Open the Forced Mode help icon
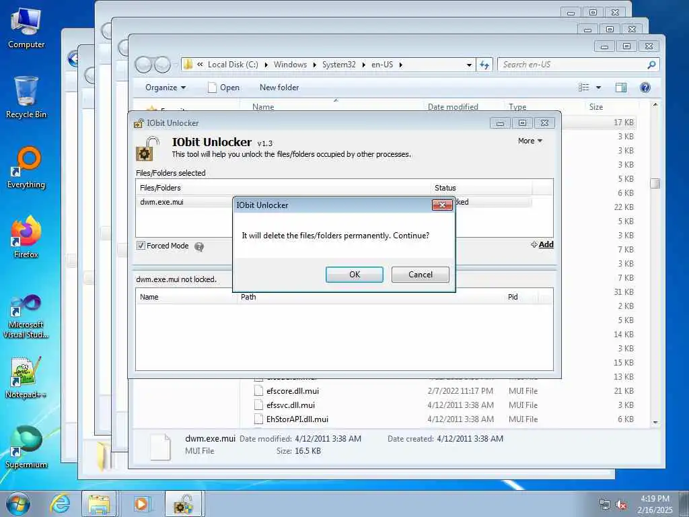Screen dimensions: 689x517 (199, 246)
